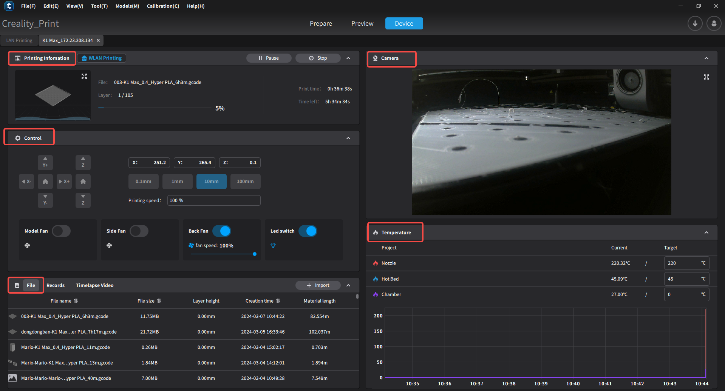725x391 pixels.
Task: Click the Back Fan speed icon
Action: [x=191, y=245]
